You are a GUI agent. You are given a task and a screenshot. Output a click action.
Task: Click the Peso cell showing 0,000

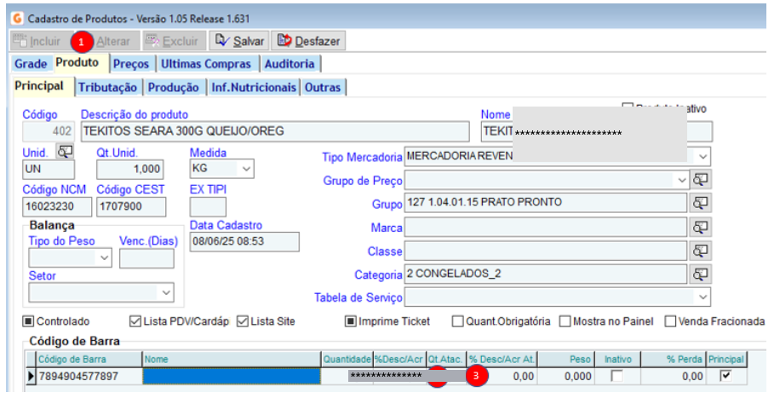tap(565, 376)
